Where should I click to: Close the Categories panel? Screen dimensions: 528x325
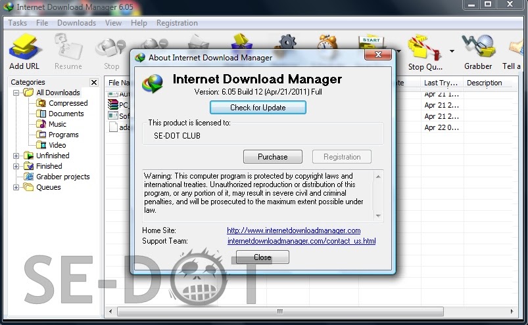pyautogui.click(x=94, y=82)
